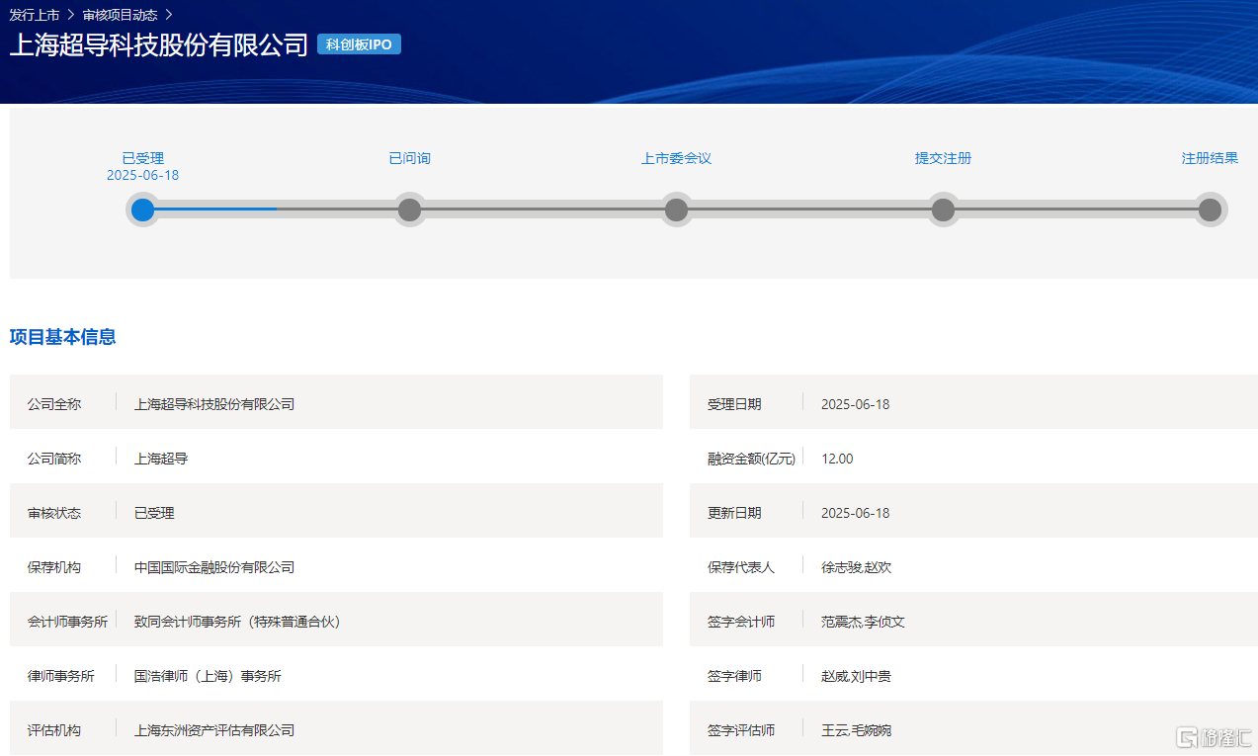1258x756 pixels.
Task: Click the 会计师事务所 field label
Action: (x=68, y=622)
